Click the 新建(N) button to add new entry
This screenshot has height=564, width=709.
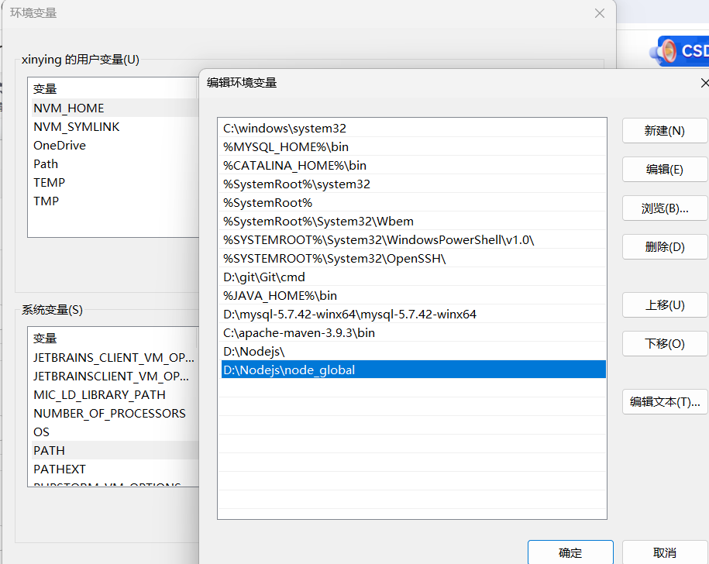tap(664, 131)
